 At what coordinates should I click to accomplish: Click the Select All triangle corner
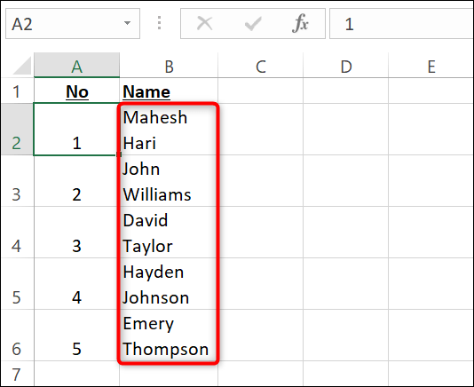point(22,66)
